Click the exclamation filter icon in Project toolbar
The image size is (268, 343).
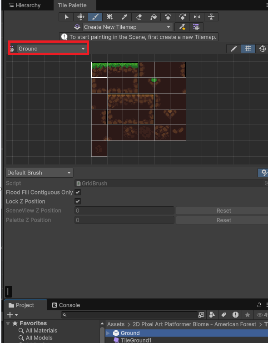click(x=235, y=315)
